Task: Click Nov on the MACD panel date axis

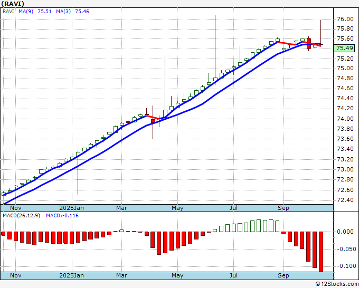Action: [16, 275]
